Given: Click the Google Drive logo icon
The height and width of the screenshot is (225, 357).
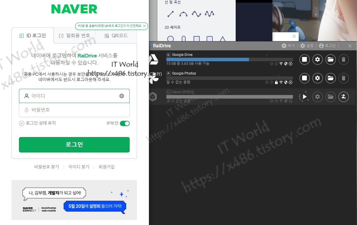Looking at the screenshot, I should [153, 60].
